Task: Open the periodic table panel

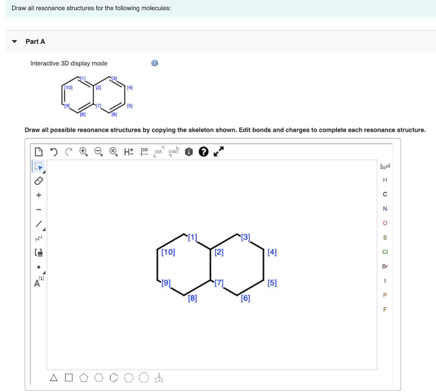Action: [x=385, y=166]
